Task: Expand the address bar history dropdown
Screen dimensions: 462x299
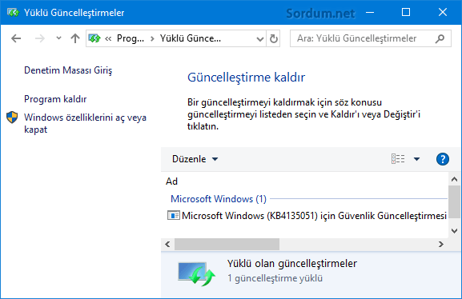Action: (260, 38)
